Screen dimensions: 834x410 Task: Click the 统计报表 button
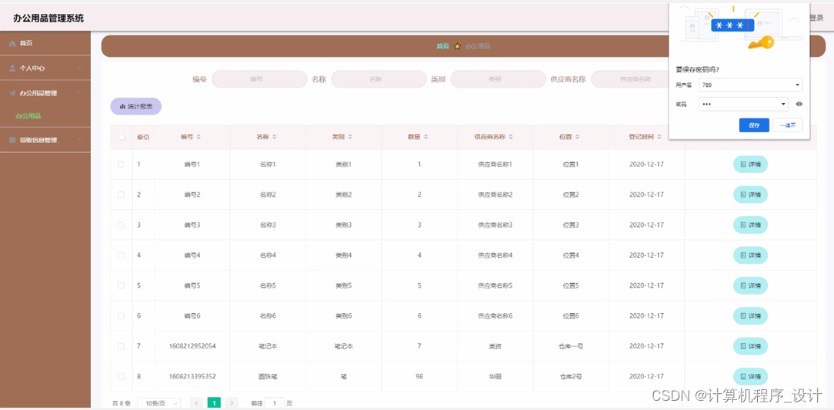tap(135, 106)
